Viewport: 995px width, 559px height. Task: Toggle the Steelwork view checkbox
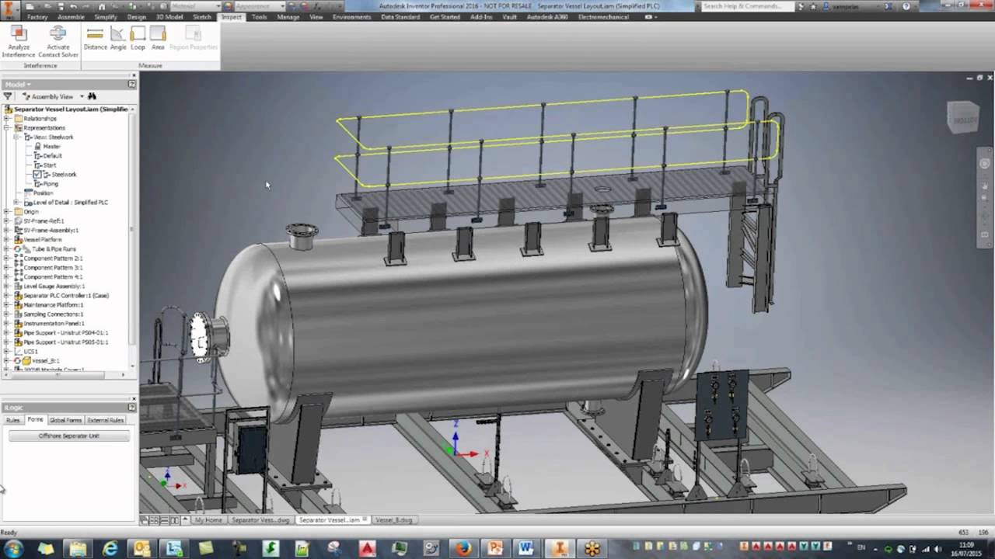pos(37,175)
